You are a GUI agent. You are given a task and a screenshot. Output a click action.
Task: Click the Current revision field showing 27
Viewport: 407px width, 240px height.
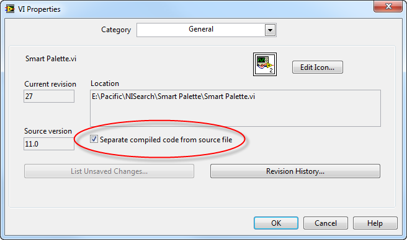(x=49, y=96)
